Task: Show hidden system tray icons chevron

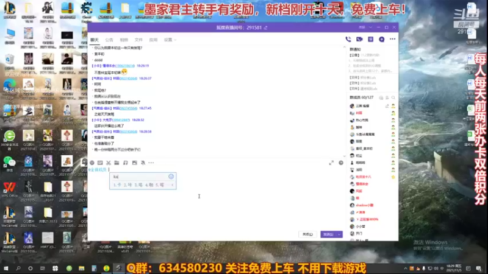Action: click(406, 269)
